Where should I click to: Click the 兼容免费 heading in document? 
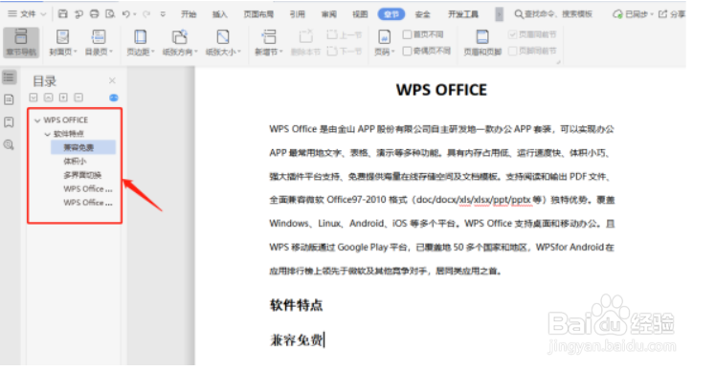297,340
